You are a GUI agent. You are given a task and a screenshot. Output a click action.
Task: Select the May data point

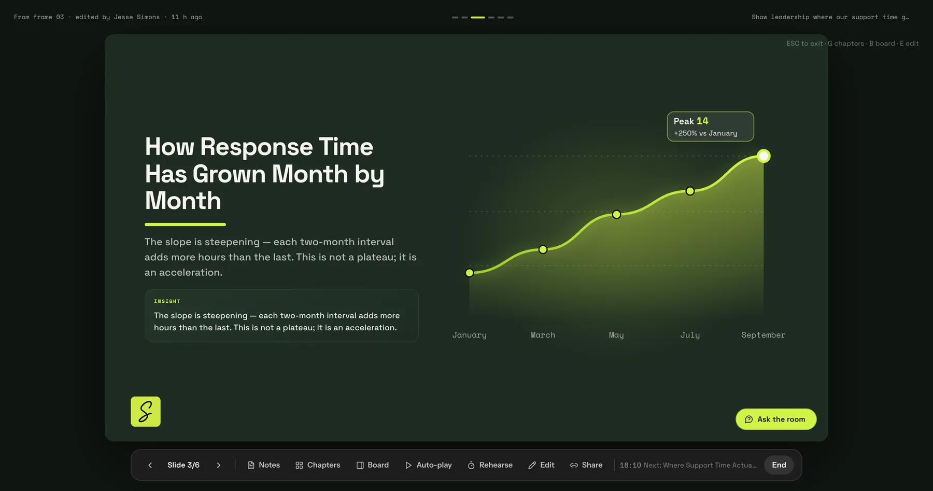(616, 214)
